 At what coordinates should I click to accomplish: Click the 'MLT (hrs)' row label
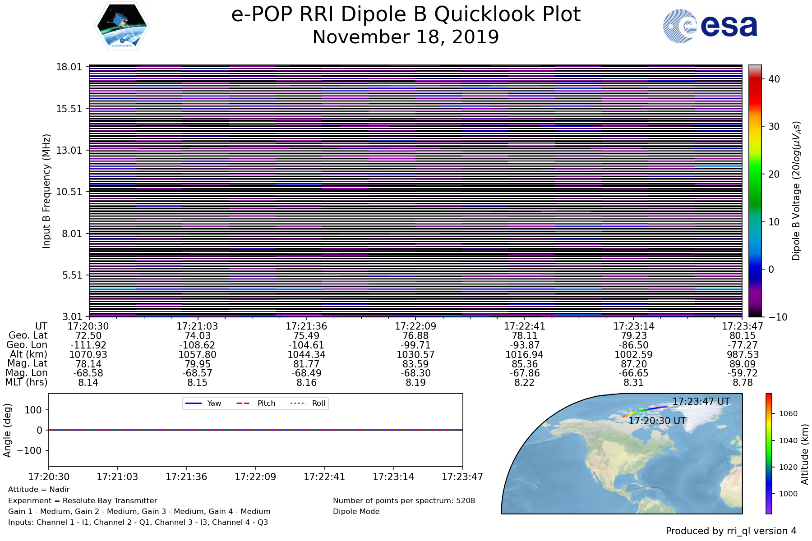(x=26, y=382)
